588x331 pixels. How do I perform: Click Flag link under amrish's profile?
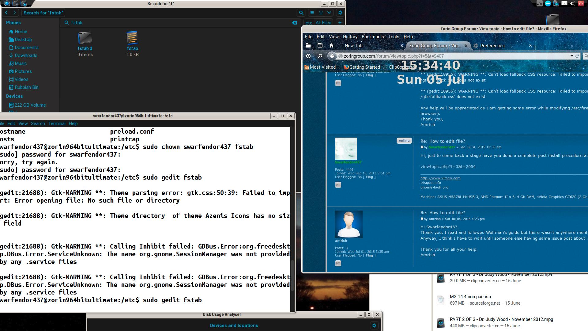pos(369,255)
